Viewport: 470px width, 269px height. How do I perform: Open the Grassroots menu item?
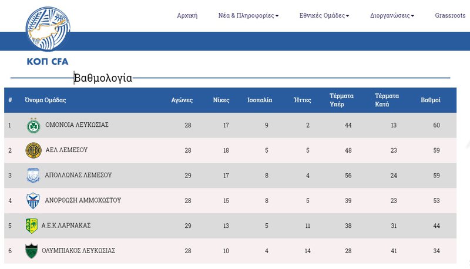(450, 16)
